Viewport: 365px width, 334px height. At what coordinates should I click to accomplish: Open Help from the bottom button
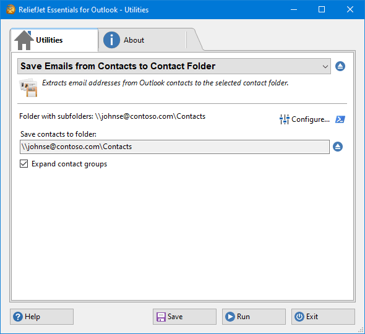41,317
